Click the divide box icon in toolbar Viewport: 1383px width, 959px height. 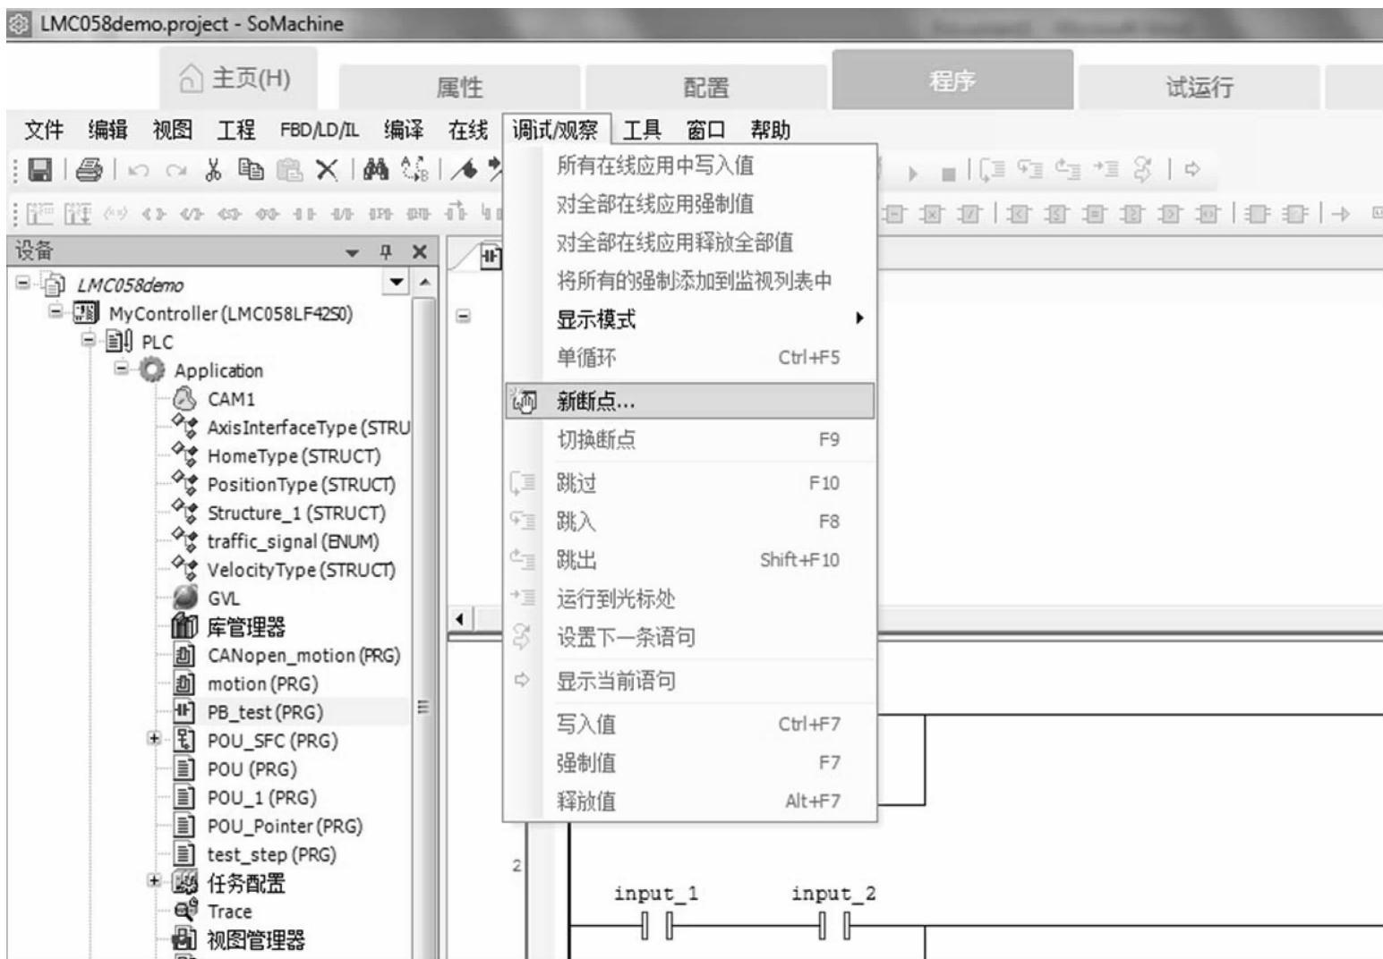(x=969, y=214)
